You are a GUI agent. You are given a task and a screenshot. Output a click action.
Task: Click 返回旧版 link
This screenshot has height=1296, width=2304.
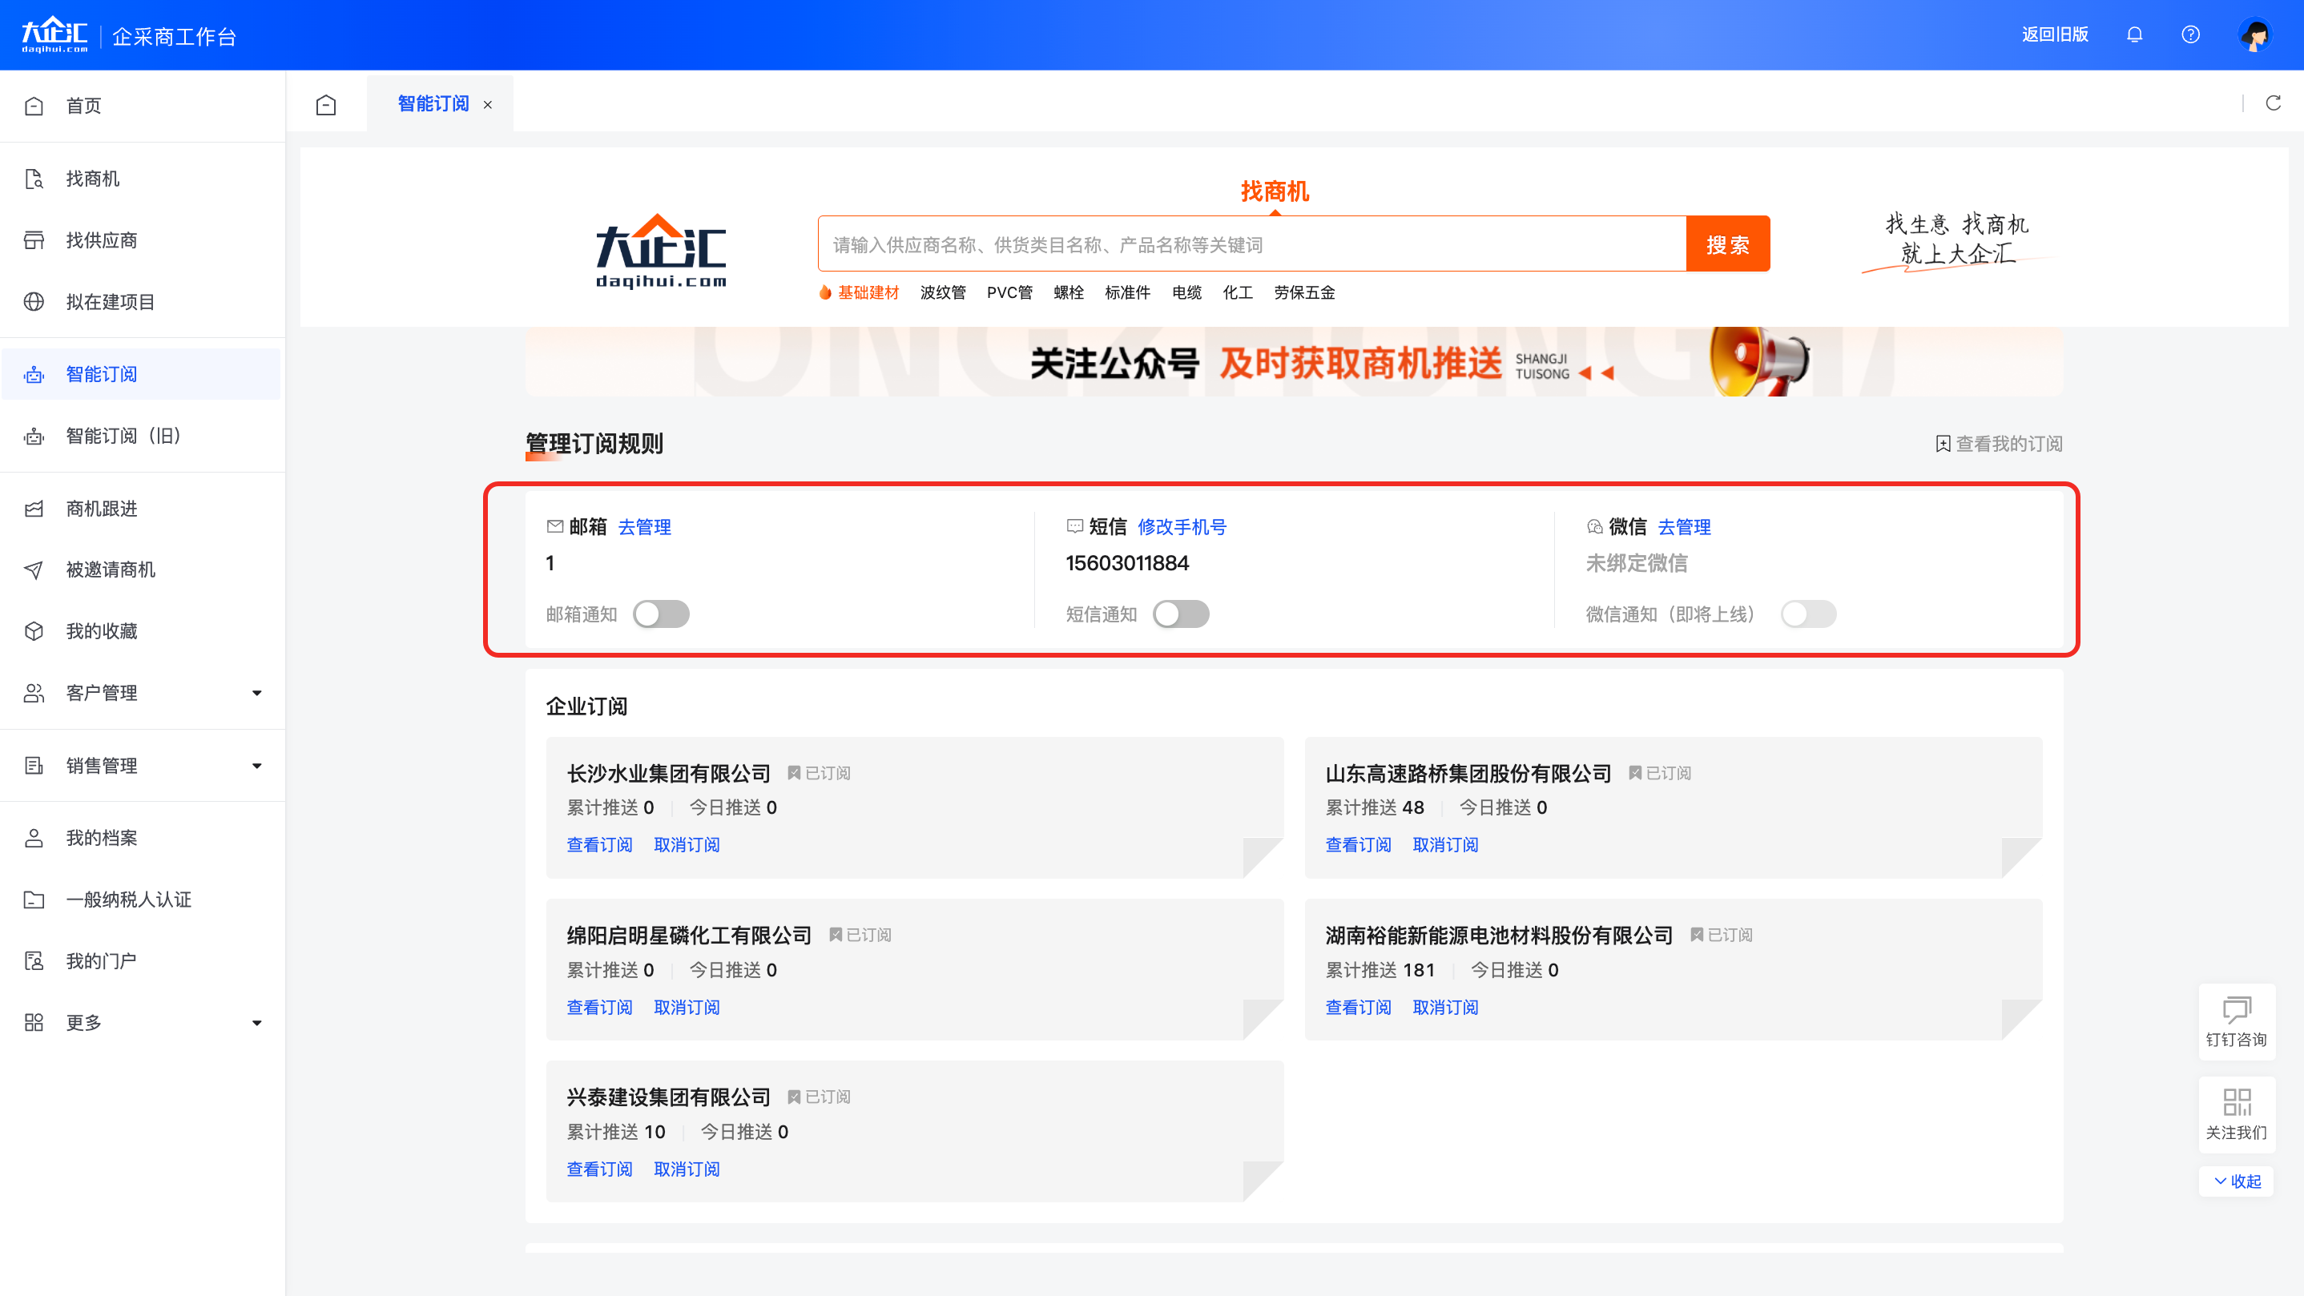pyautogui.click(x=2055, y=35)
